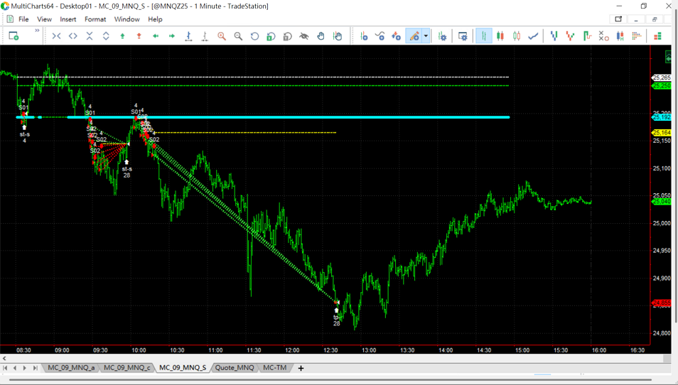This screenshot has height=385, width=678.
Task: Shift chart down with red arrow
Action: (x=139, y=36)
